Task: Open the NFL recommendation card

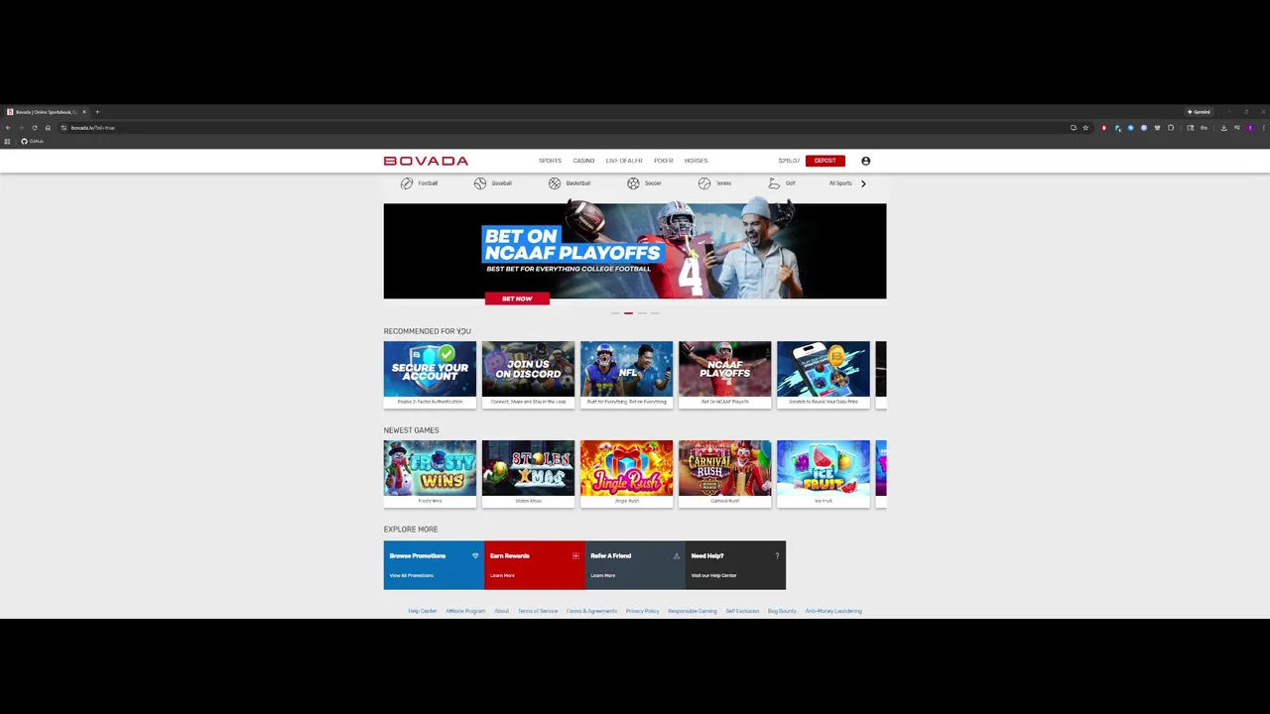Action: click(x=626, y=374)
